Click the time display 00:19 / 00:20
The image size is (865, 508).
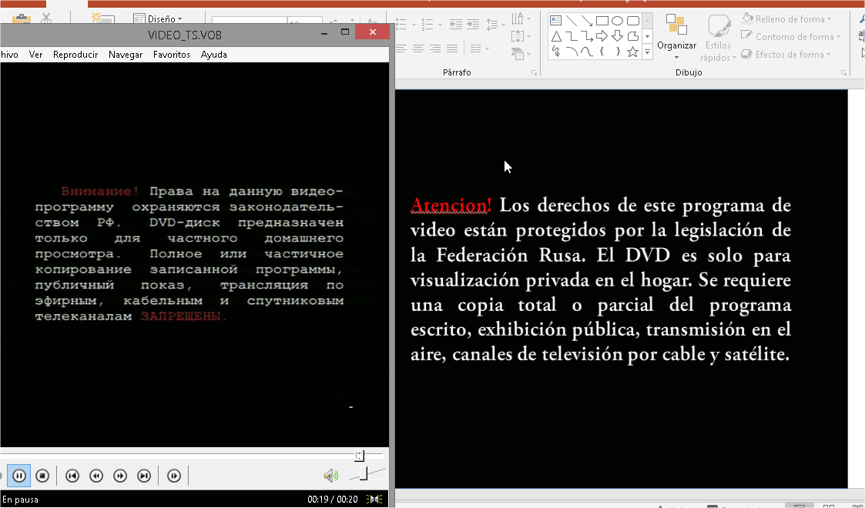[332, 500]
